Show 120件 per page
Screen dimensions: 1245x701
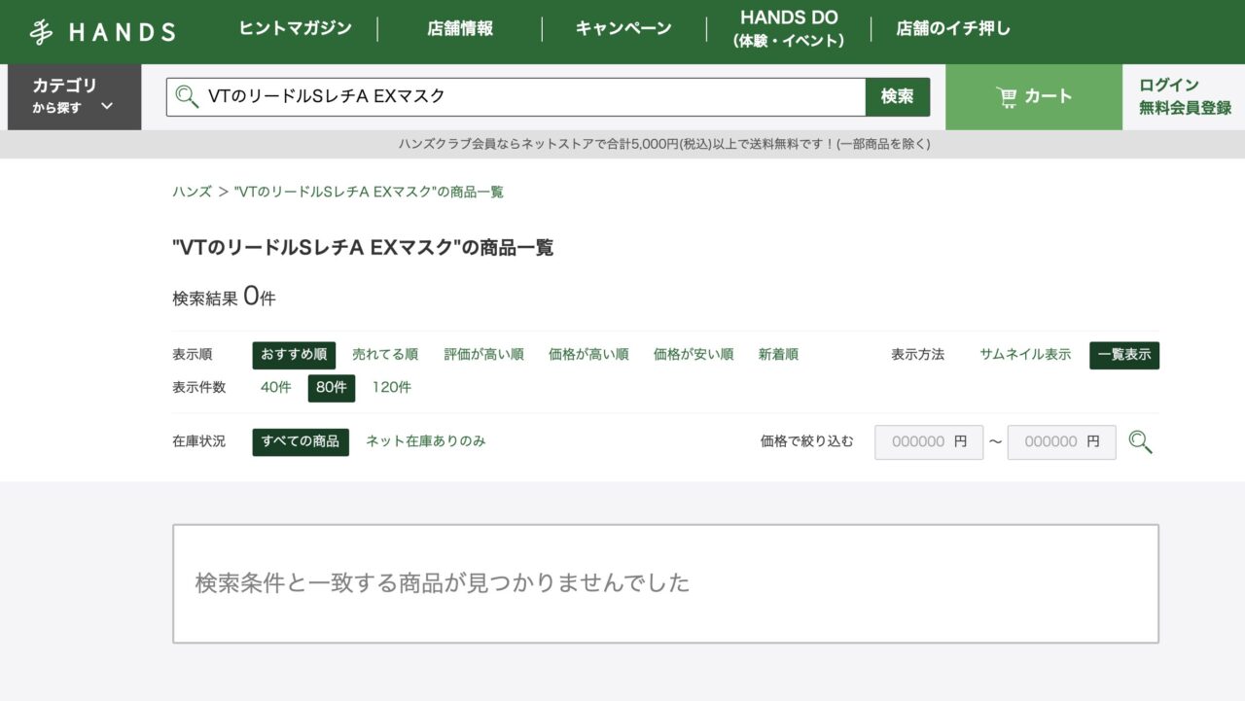pos(392,387)
